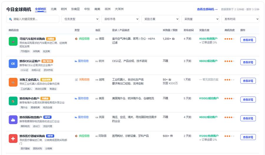The image size is (265, 155).
Task: Click the 供应信息 box icon in 汽车配件 row
Action: [x=76, y=39]
